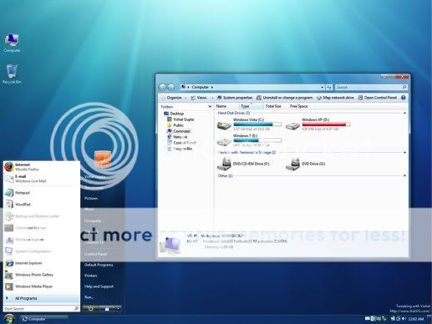Click Map network drive button
This screenshot has height=324, width=432.
click(x=335, y=98)
